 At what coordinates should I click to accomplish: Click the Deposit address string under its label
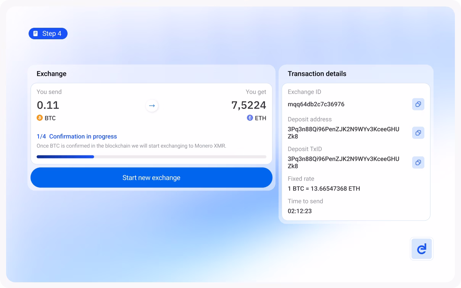(x=343, y=133)
